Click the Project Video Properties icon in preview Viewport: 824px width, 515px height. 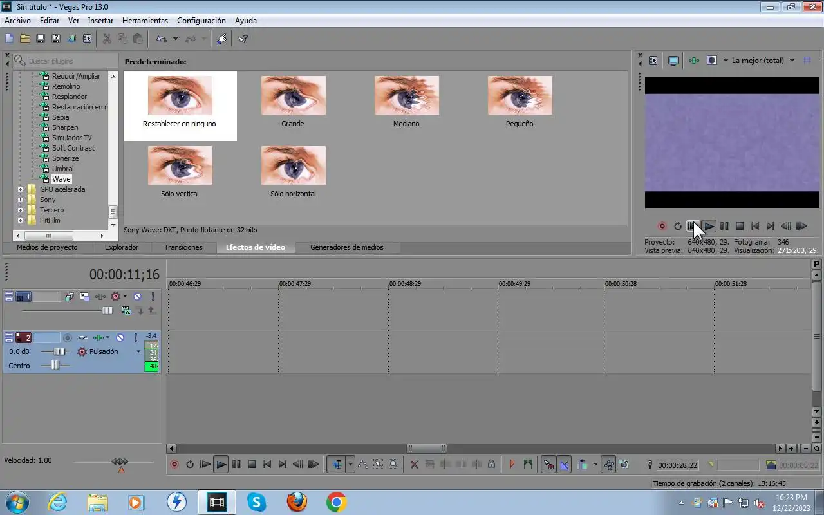point(653,61)
